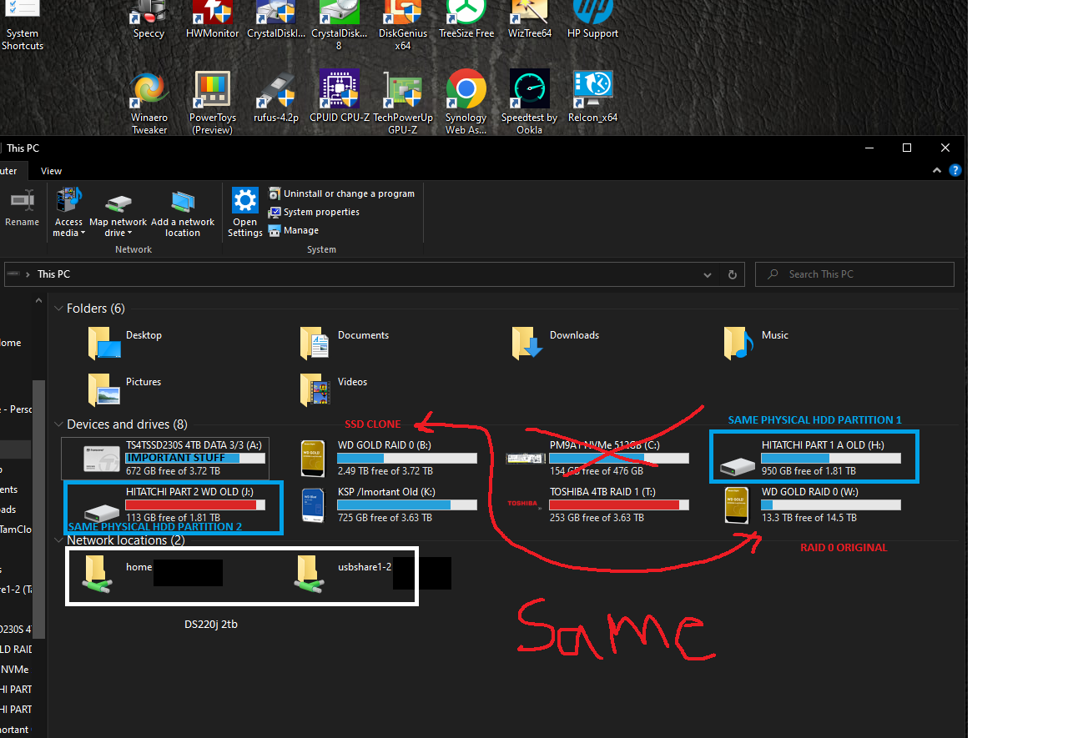The height and width of the screenshot is (738, 1068).
Task: Open the Map network drive dropdown
Action: click(118, 214)
